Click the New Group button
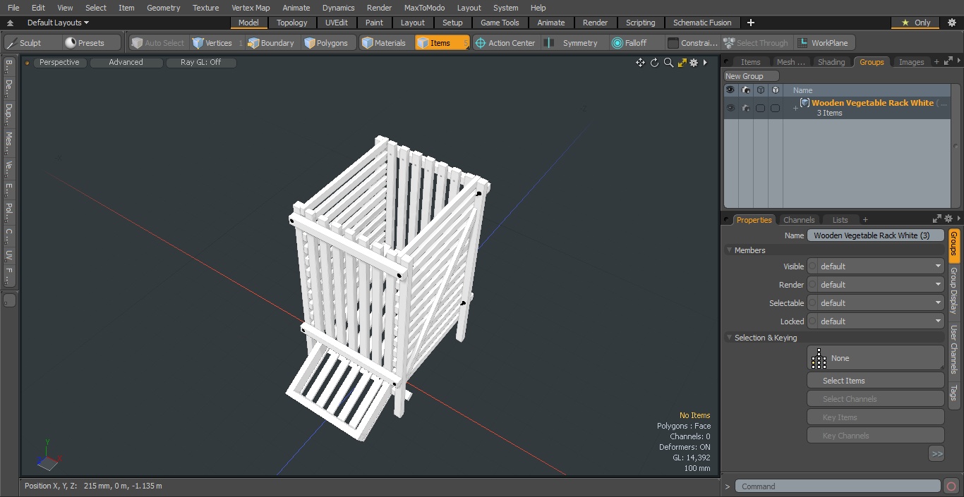Image resolution: width=964 pixels, height=497 pixels. (x=752, y=76)
